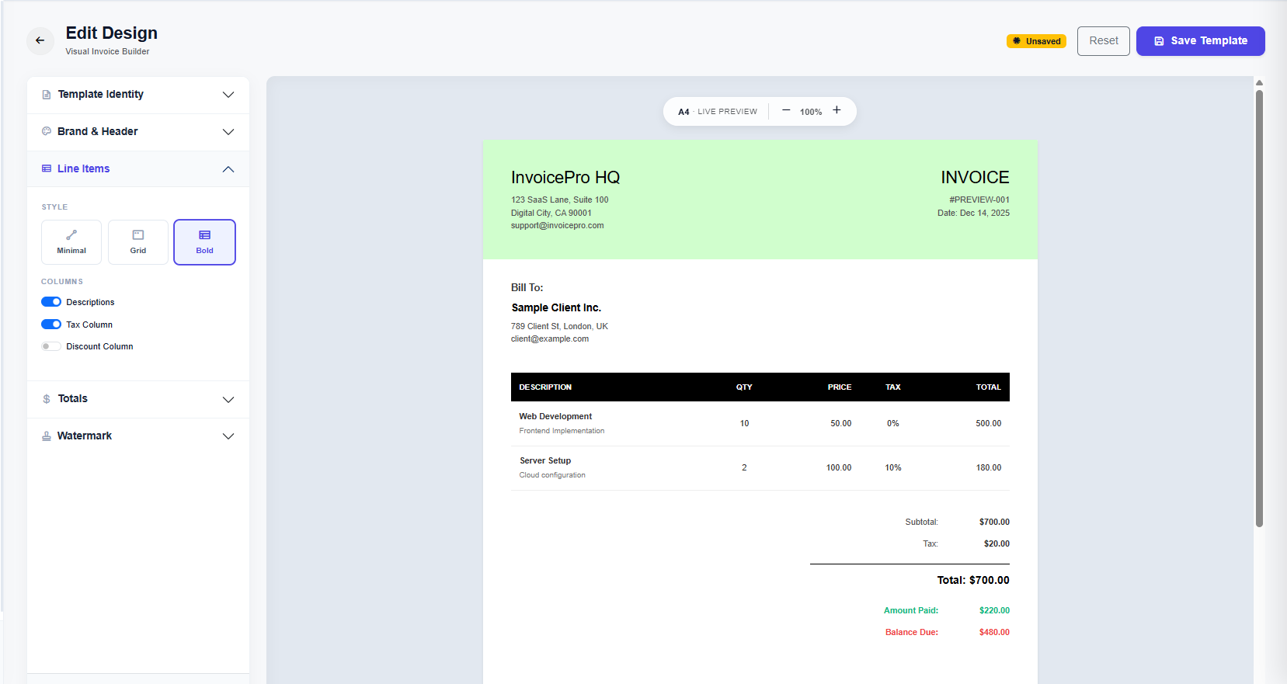Click the Watermark stamp icon
This screenshot has height=684, width=1287.
[47, 436]
